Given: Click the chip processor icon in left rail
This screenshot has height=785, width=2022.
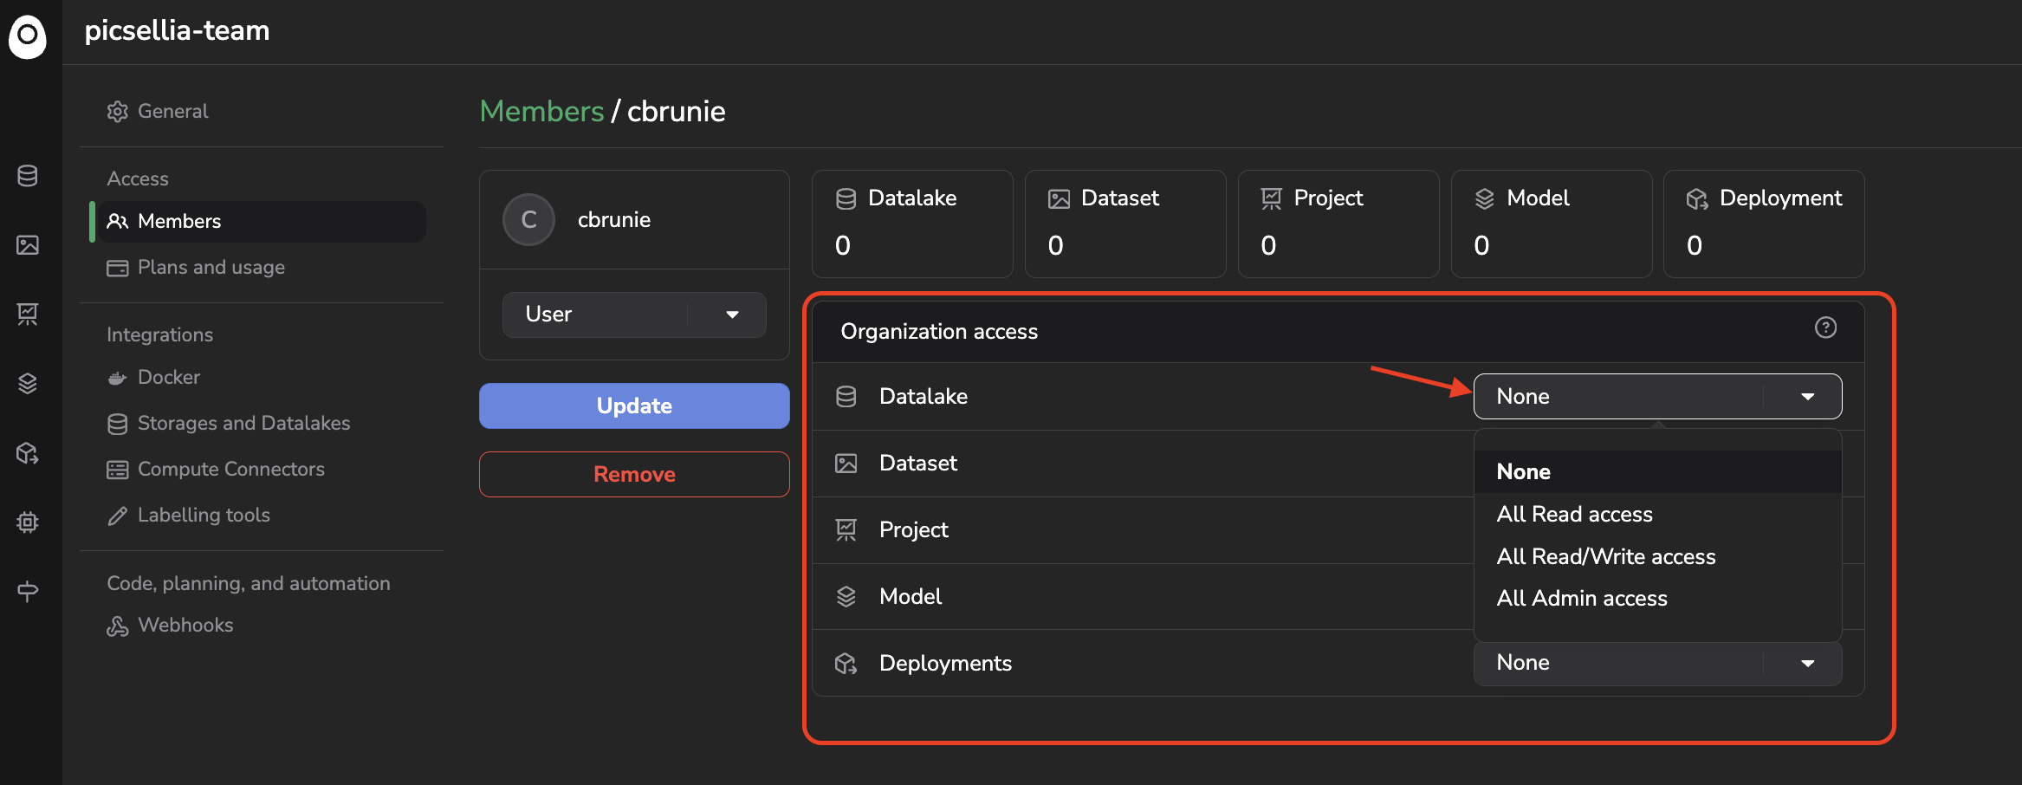Looking at the screenshot, I should [x=28, y=522].
